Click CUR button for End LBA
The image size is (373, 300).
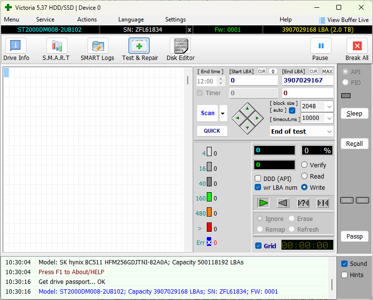click(313, 71)
